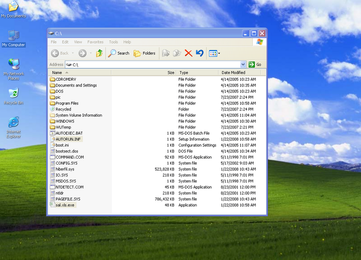Click the Copy To toolbar icon
Screen dimensions: 361x260
(x=177, y=53)
